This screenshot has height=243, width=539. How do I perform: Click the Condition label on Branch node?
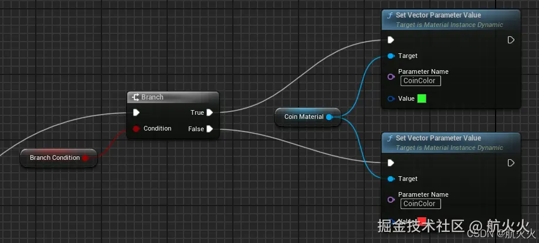pyautogui.click(x=157, y=128)
